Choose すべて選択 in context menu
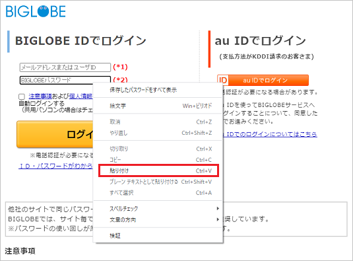This screenshot has height=261, width=353. click(x=158, y=193)
